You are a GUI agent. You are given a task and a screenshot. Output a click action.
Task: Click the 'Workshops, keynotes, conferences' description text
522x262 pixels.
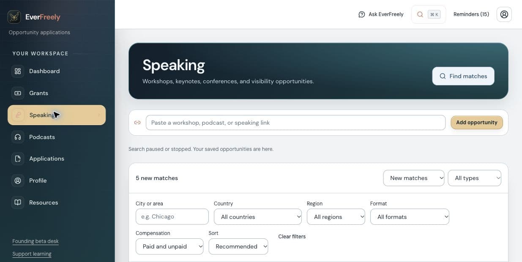coord(228,81)
